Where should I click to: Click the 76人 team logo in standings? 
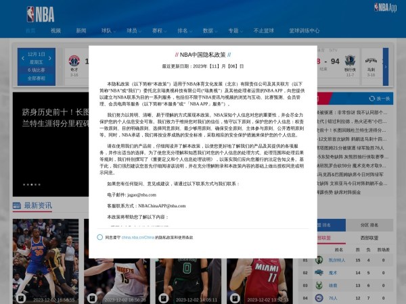click(x=319, y=297)
